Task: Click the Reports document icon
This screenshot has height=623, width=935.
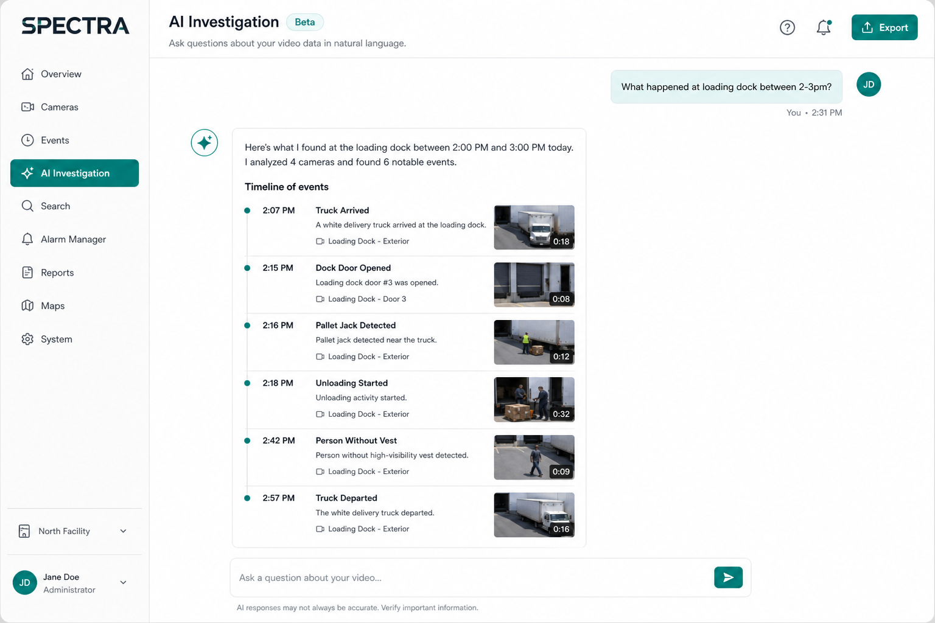Action: (27, 273)
